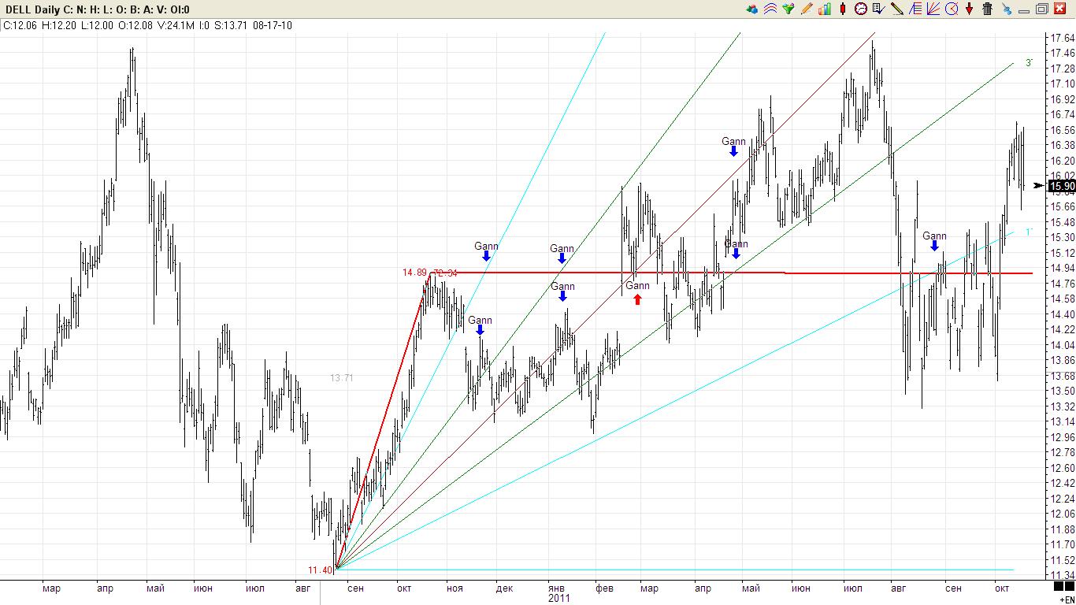Click the left black square below price scale
1076x605 pixels.
(1057, 587)
